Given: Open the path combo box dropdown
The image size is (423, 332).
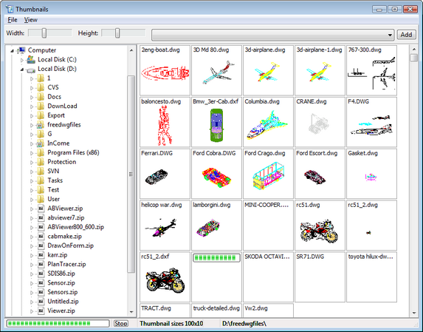Looking at the screenshot, I should (x=390, y=35).
